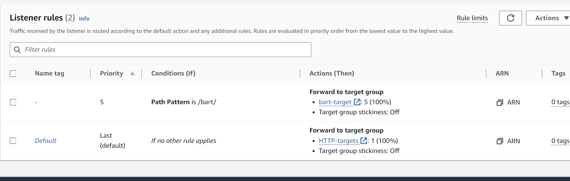Image resolution: width=570 pixels, height=181 pixels.
Task: Copy ARN icon for bart rule
Action: (x=499, y=103)
